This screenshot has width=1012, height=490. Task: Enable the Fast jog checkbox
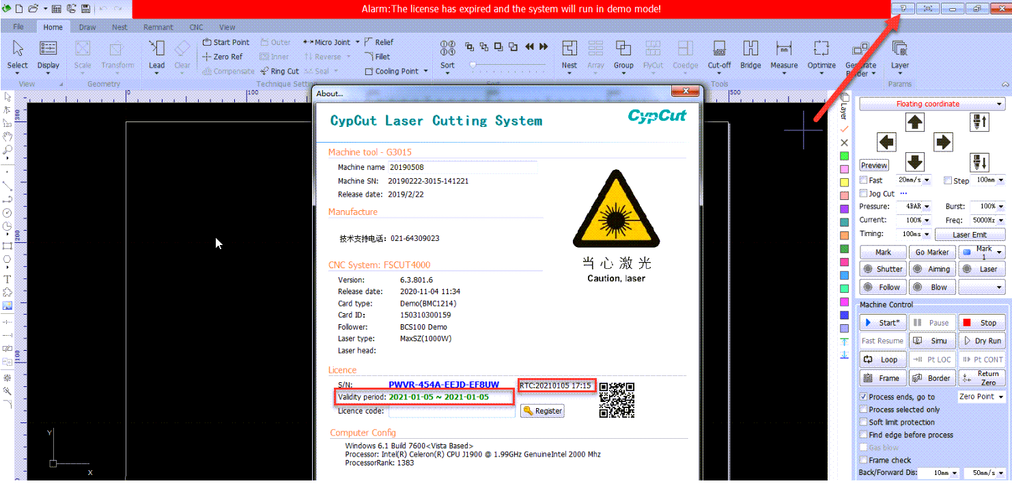coord(864,180)
